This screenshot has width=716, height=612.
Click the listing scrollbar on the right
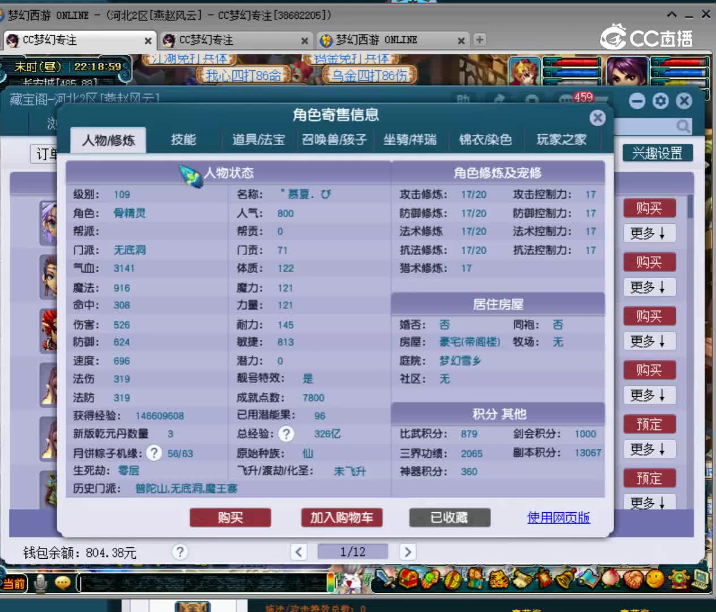[x=691, y=206]
